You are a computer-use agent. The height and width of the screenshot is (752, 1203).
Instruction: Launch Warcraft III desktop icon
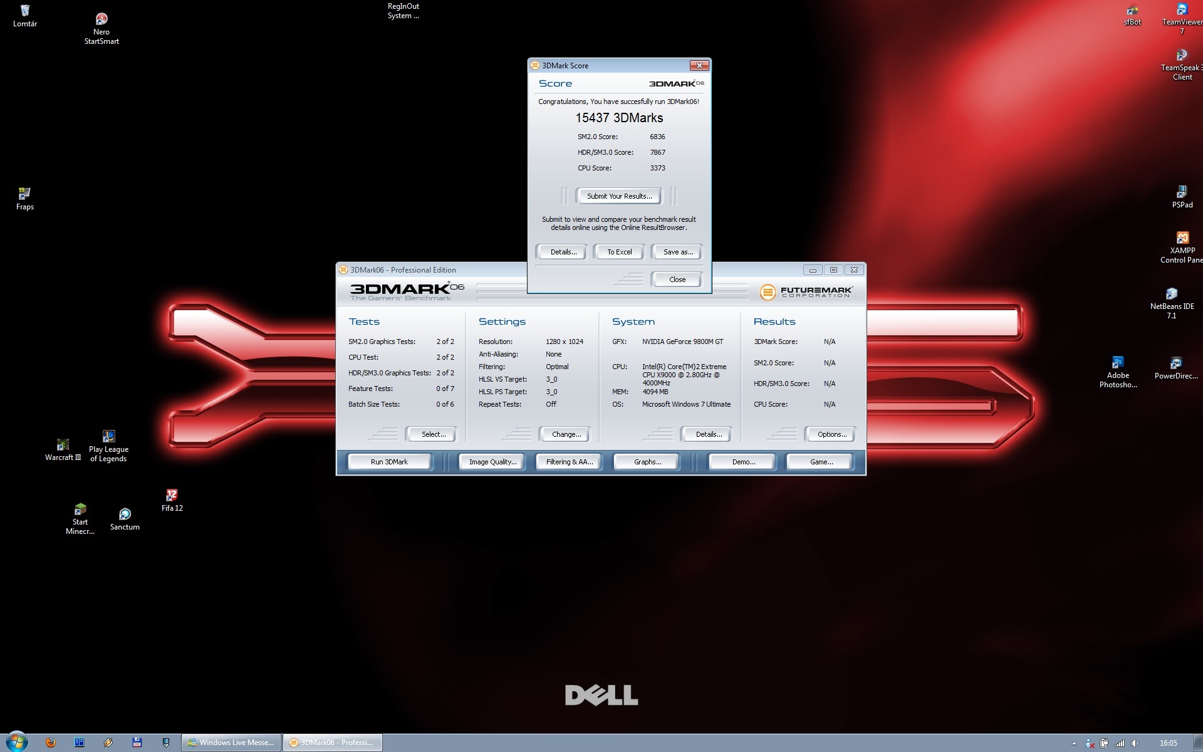point(63,450)
